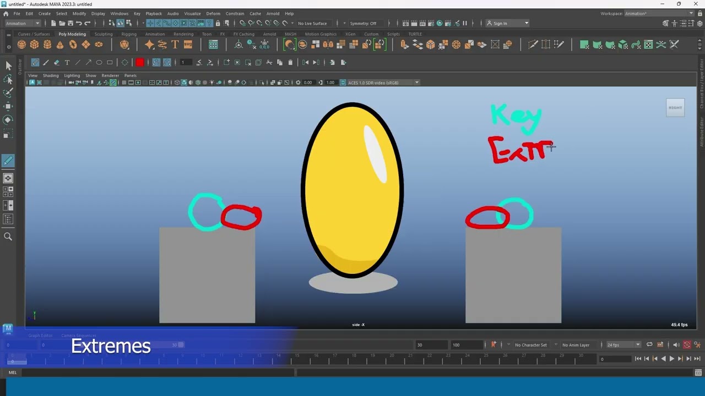Open the viewport Shading menu
The image size is (705, 396).
51,75
